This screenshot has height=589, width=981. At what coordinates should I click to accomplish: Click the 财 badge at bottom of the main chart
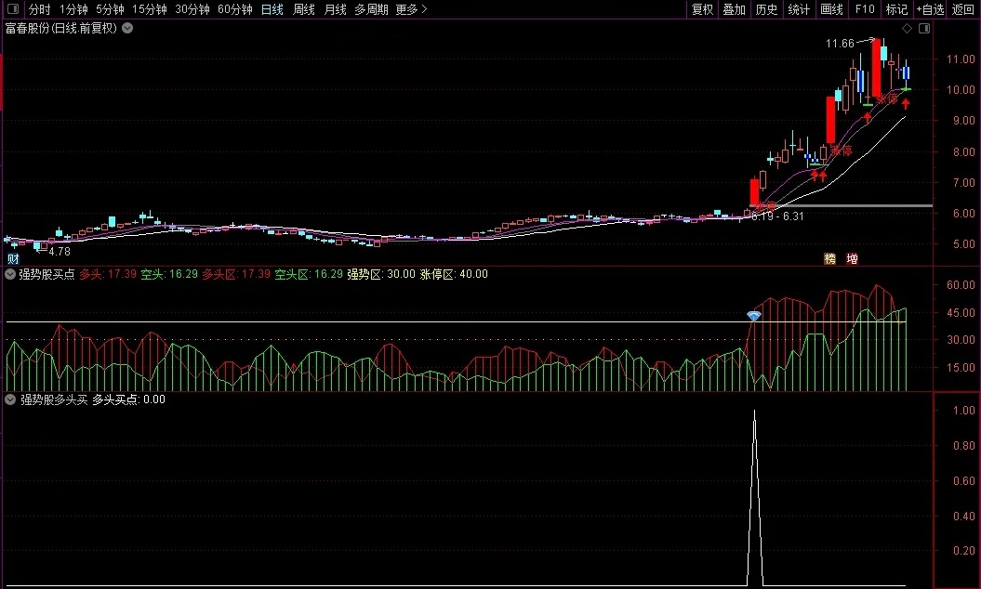click(x=13, y=259)
